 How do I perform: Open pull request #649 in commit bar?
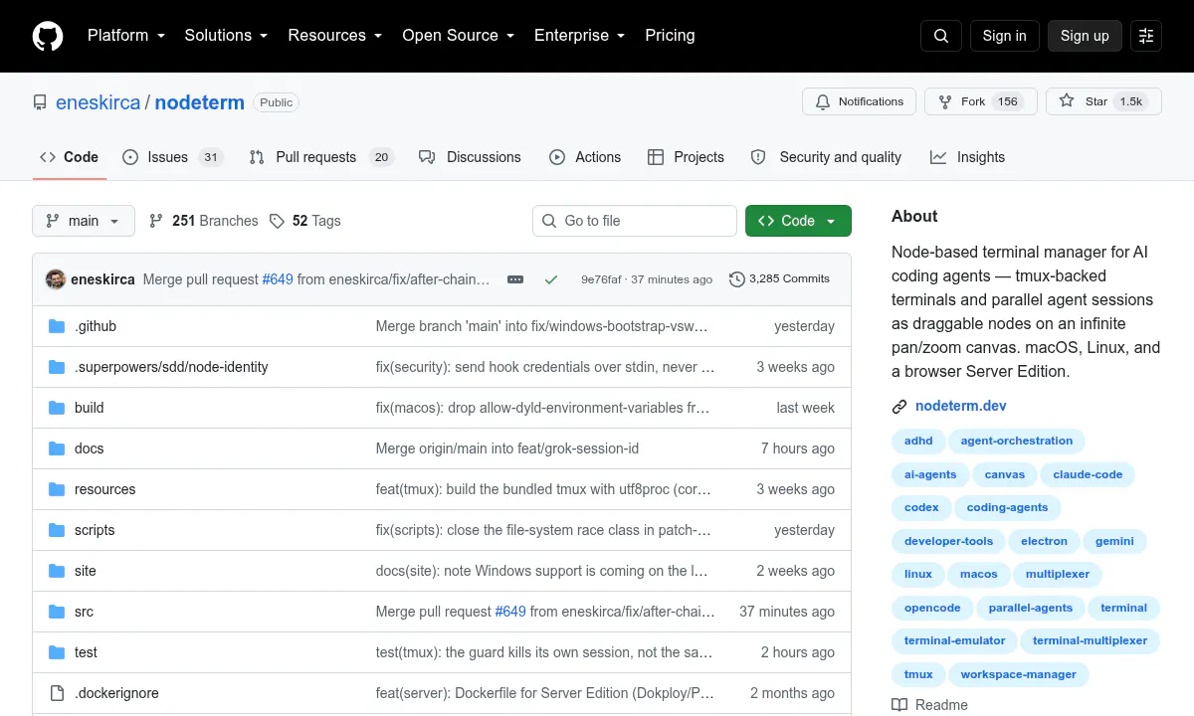(278, 279)
